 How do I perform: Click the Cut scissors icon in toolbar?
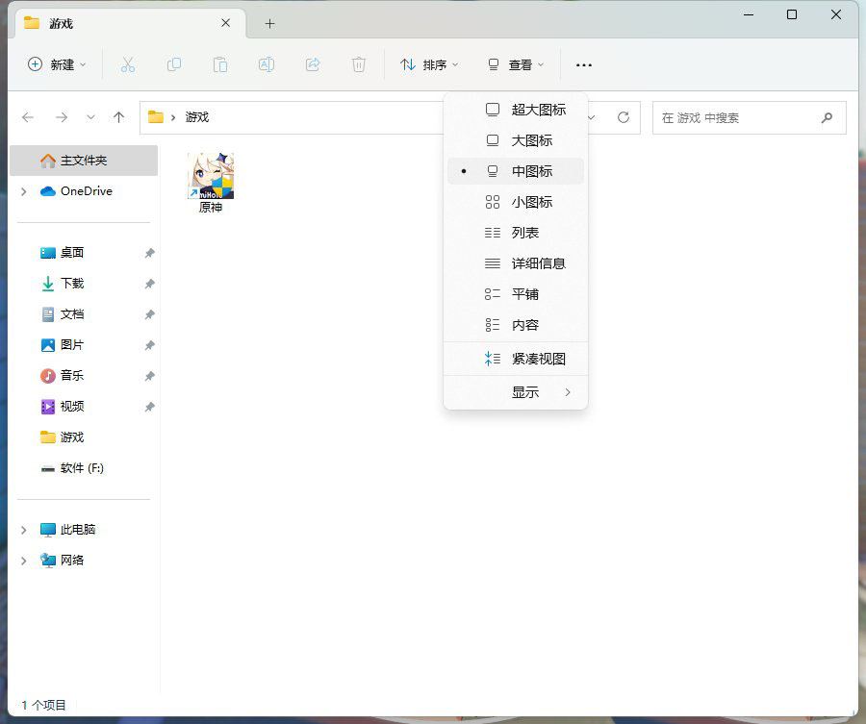click(x=127, y=64)
